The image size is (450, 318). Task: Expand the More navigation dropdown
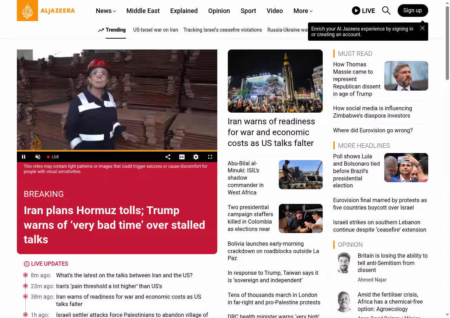[303, 11]
